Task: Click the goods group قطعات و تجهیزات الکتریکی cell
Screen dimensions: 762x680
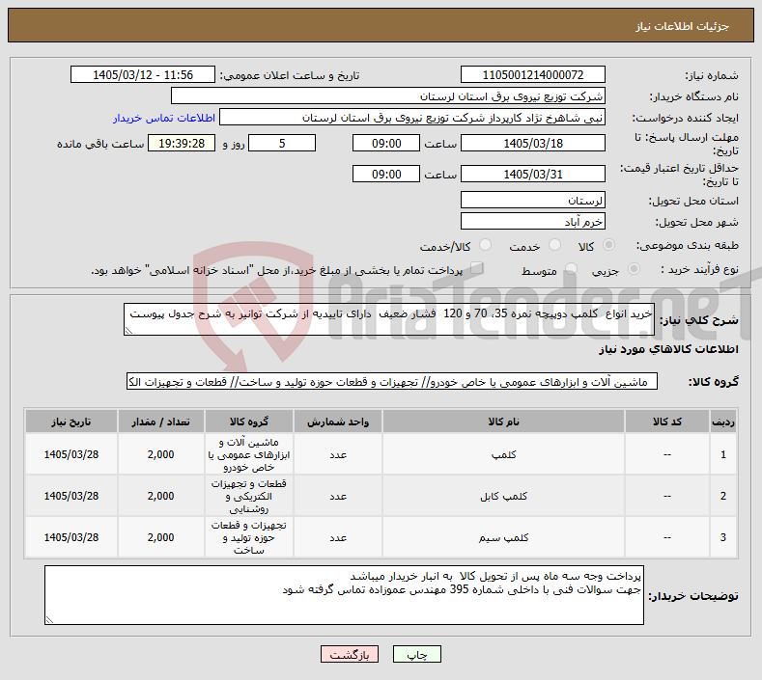Action: pos(249,496)
